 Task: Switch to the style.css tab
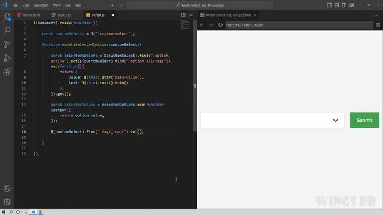(x=64, y=15)
